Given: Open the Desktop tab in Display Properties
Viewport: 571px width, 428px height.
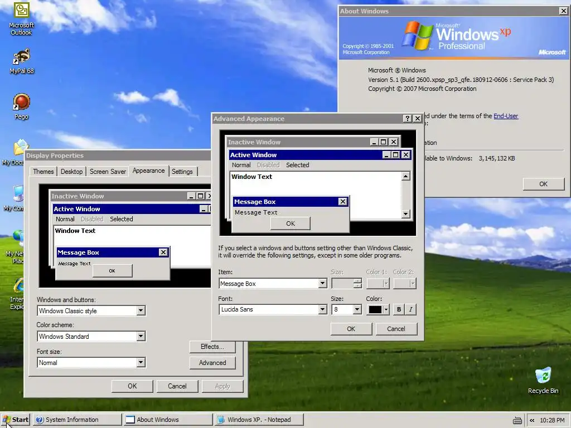Looking at the screenshot, I should pos(71,172).
